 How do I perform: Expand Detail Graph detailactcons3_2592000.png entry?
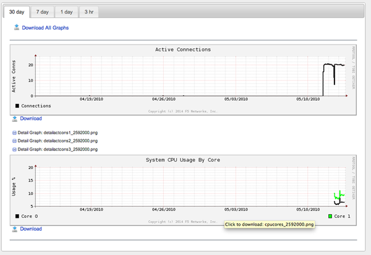(x=54, y=149)
